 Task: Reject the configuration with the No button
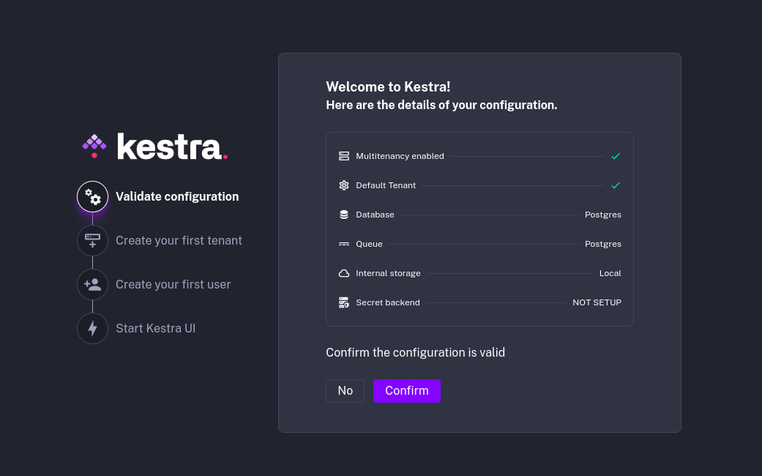coord(345,390)
